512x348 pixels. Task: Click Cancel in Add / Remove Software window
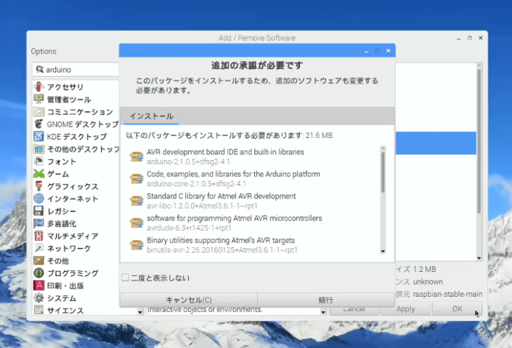click(355, 310)
